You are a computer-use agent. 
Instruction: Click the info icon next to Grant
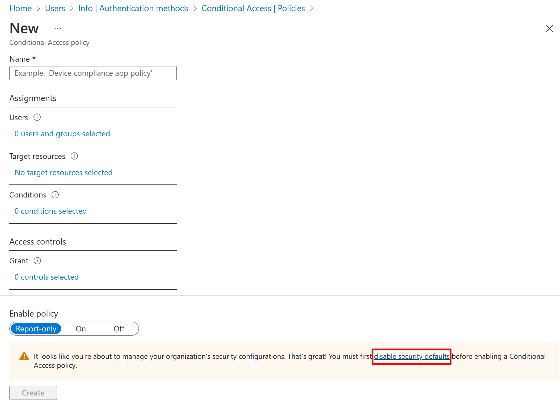point(37,261)
